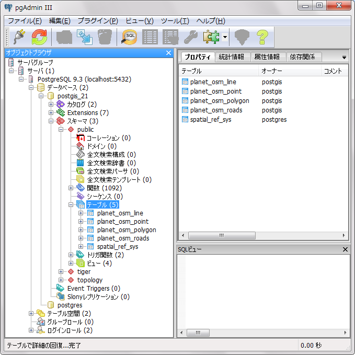Image resolution: width=355 pixels, height=355 pixels.
Task: Select the postgres database in tree
Action: pyautogui.click(x=70, y=305)
